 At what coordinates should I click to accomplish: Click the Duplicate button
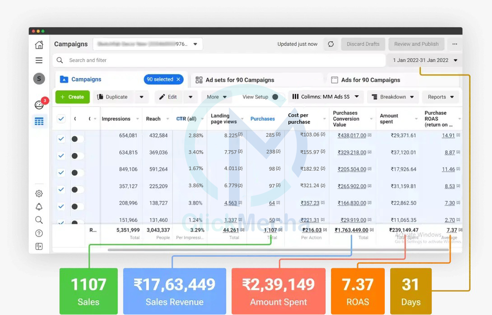click(113, 97)
